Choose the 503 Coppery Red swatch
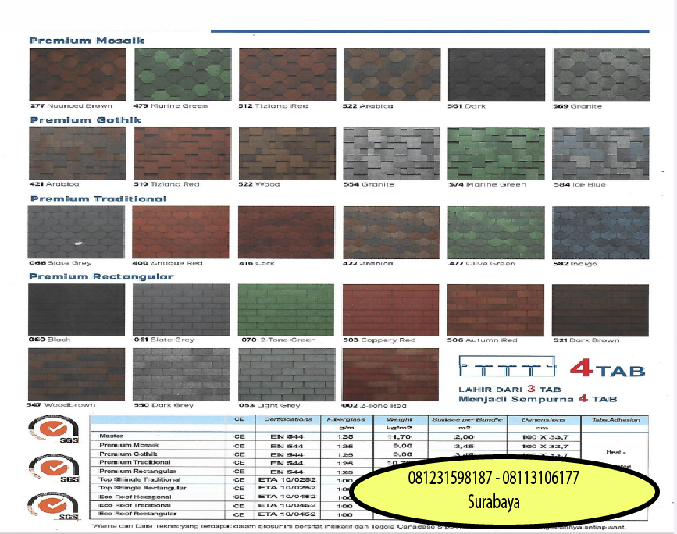The image size is (677, 534). [x=390, y=310]
